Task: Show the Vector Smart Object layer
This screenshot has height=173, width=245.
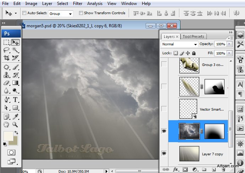Action: tap(164, 109)
